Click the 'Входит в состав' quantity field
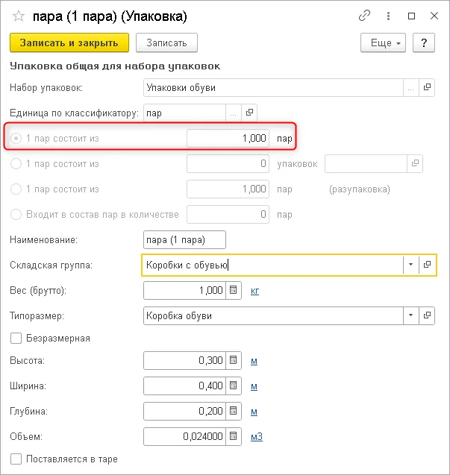This screenshot has height=475, width=450. 228,215
